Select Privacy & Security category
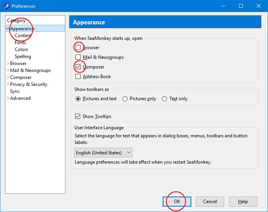268x212 pixels. coord(29,84)
